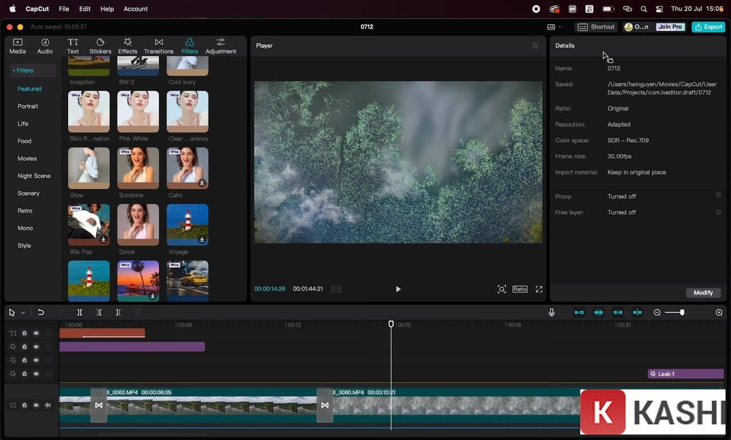Image resolution: width=731 pixels, height=440 pixels.
Task: Click the Export button
Action: [708, 26]
